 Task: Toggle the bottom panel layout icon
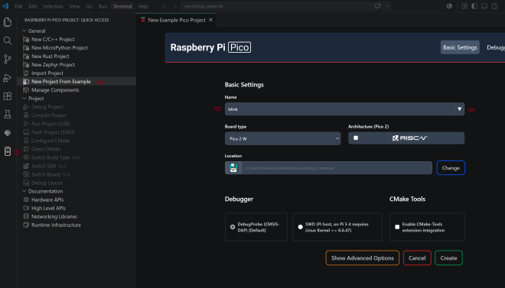(484, 6)
